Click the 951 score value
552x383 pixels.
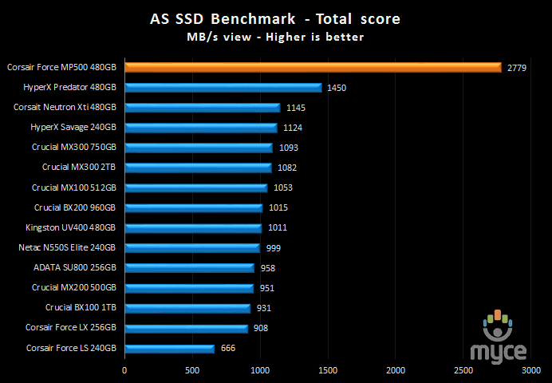click(267, 288)
